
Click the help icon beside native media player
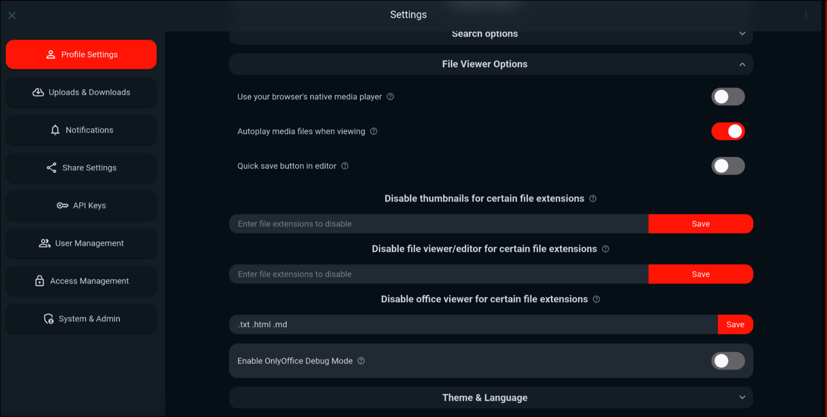tap(391, 96)
